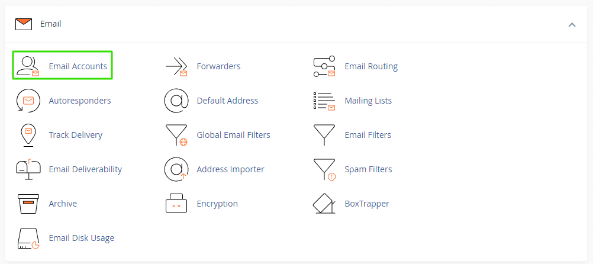Click the envelope icon beside Email heading
Screen dimensions: 593x264
pyautogui.click(x=24, y=24)
